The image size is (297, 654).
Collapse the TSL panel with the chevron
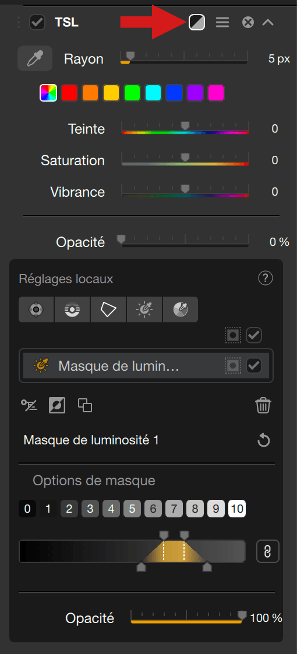pos(268,22)
